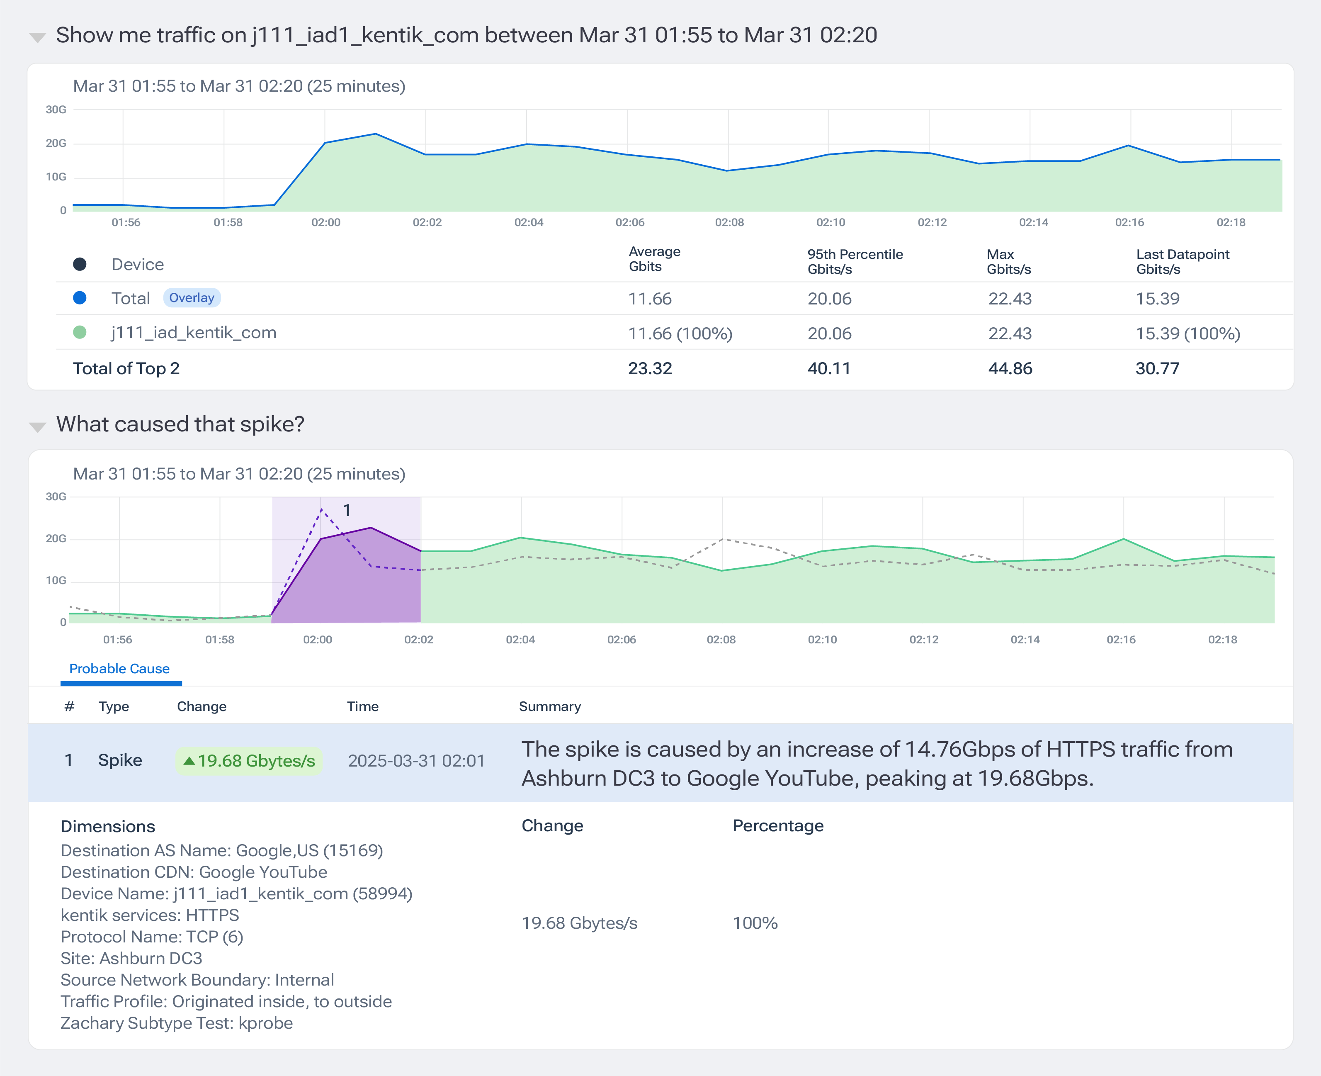Toggle the blue Total series dot
Viewport: 1321px width, 1076px height.
[79, 298]
